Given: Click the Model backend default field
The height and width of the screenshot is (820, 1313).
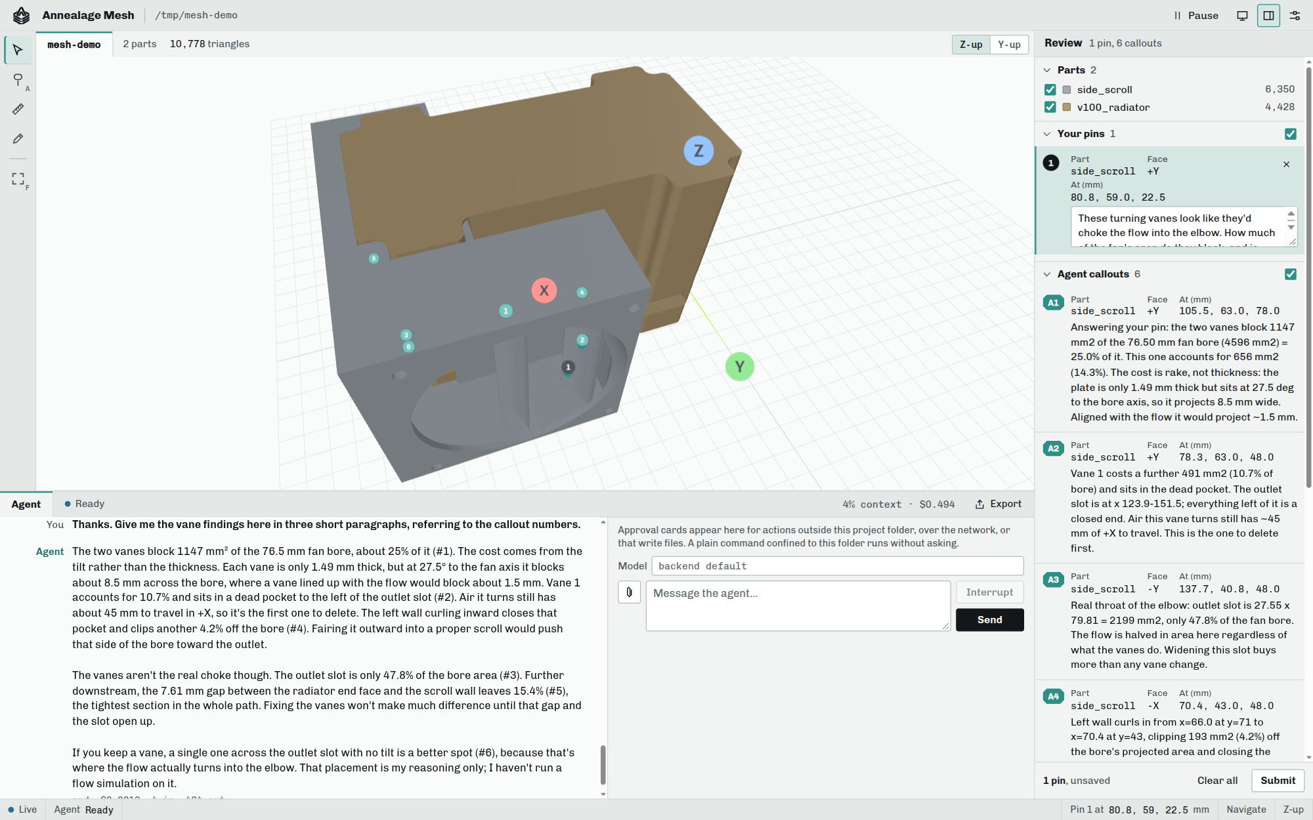Looking at the screenshot, I should 837,566.
